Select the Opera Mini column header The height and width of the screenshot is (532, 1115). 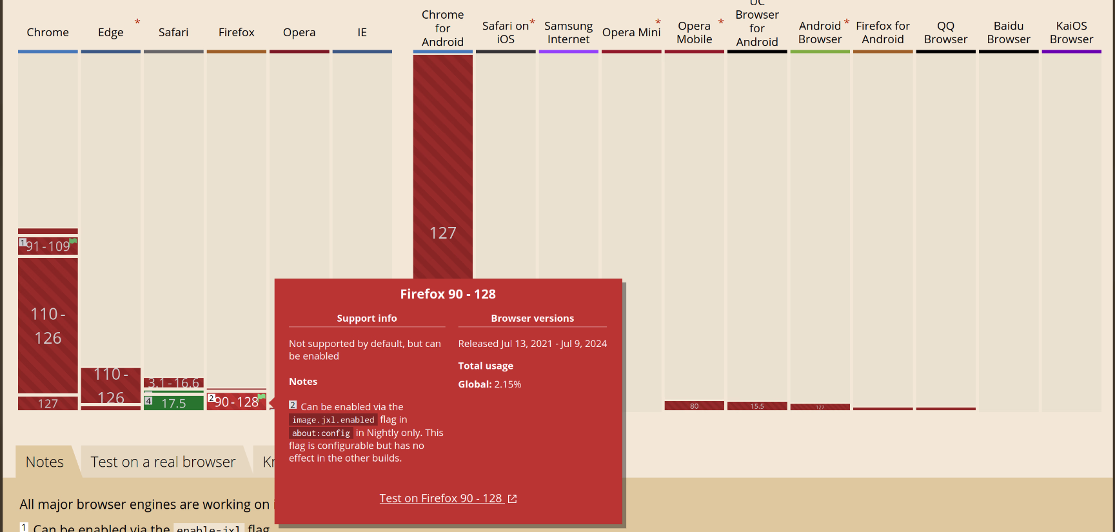click(631, 32)
